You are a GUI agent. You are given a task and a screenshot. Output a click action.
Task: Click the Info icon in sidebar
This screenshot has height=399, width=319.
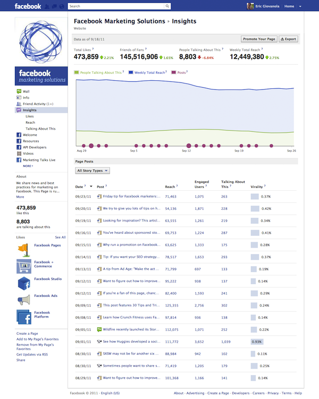coord(19,97)
